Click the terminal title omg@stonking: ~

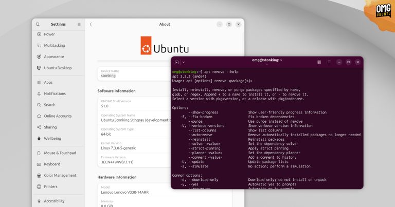coord(267,60)
